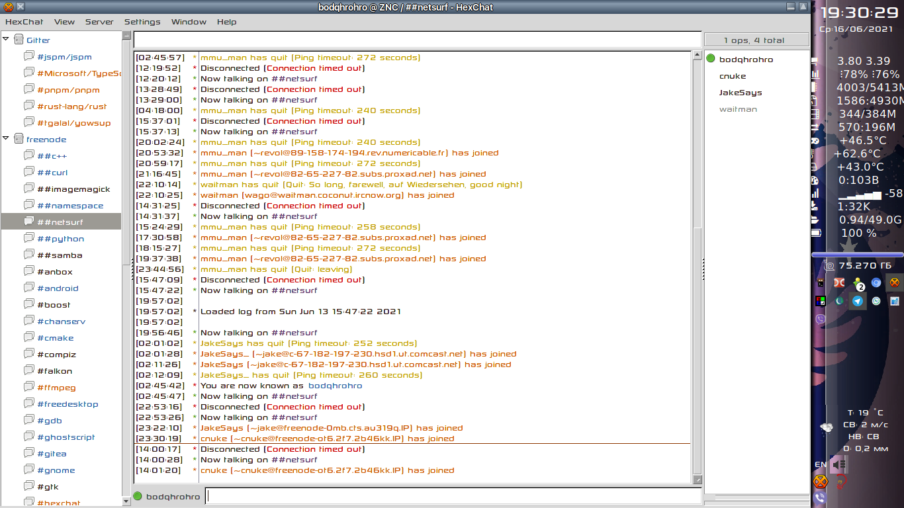Click the volume speaker icon

839,465
